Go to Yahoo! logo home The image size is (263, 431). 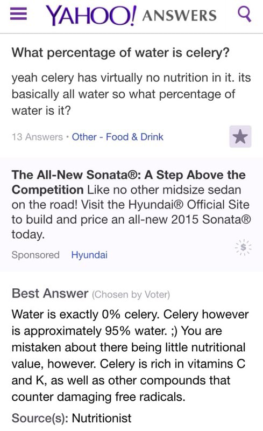click(x=91, y=16)
